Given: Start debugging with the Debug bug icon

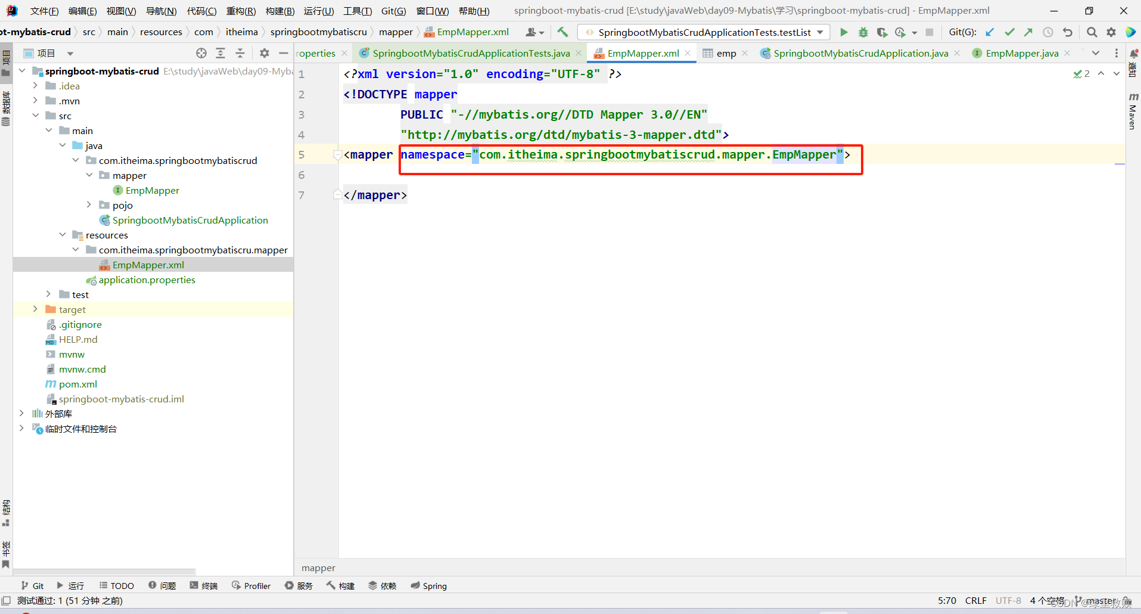Looking at the screenshot, I should click(863, 32).
